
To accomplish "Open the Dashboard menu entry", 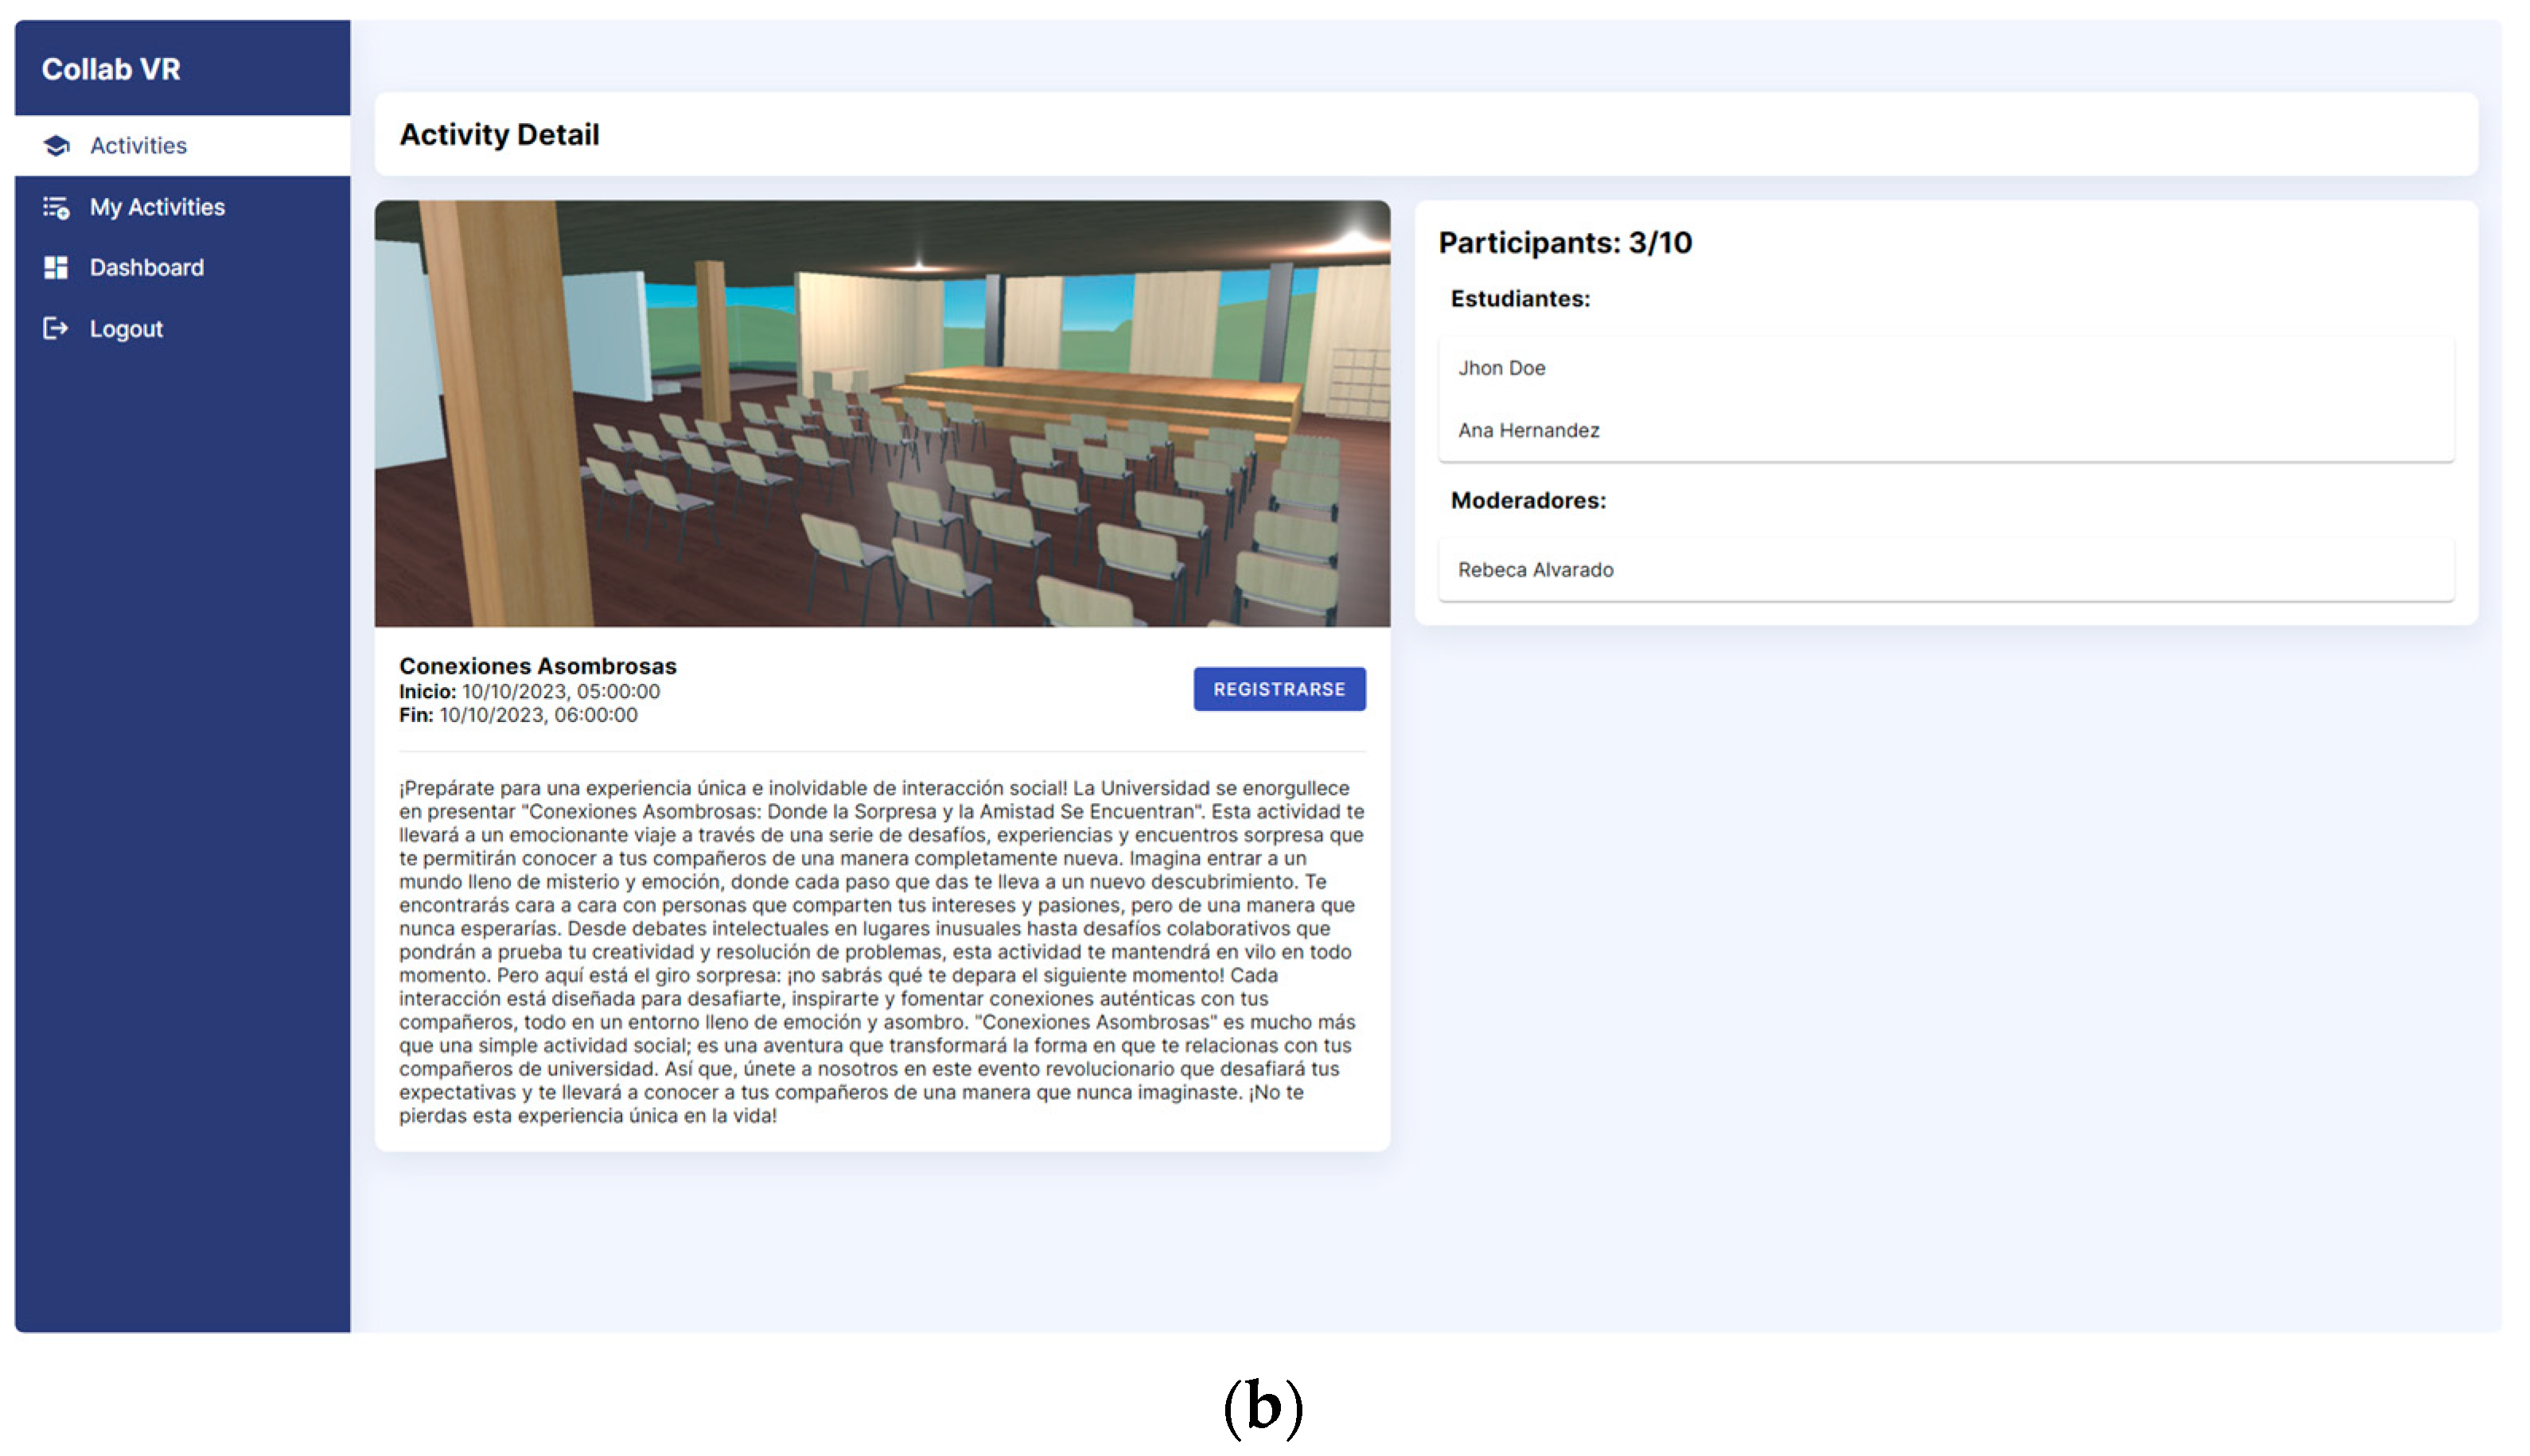I will pyautogui.click(x=146, y=268).
